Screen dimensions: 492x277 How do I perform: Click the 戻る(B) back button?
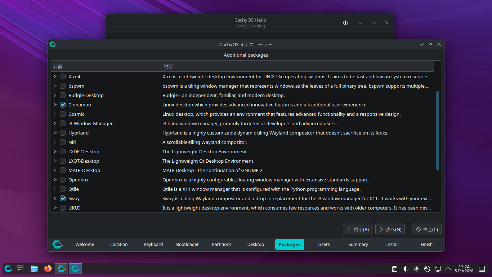tap(358, 229)
